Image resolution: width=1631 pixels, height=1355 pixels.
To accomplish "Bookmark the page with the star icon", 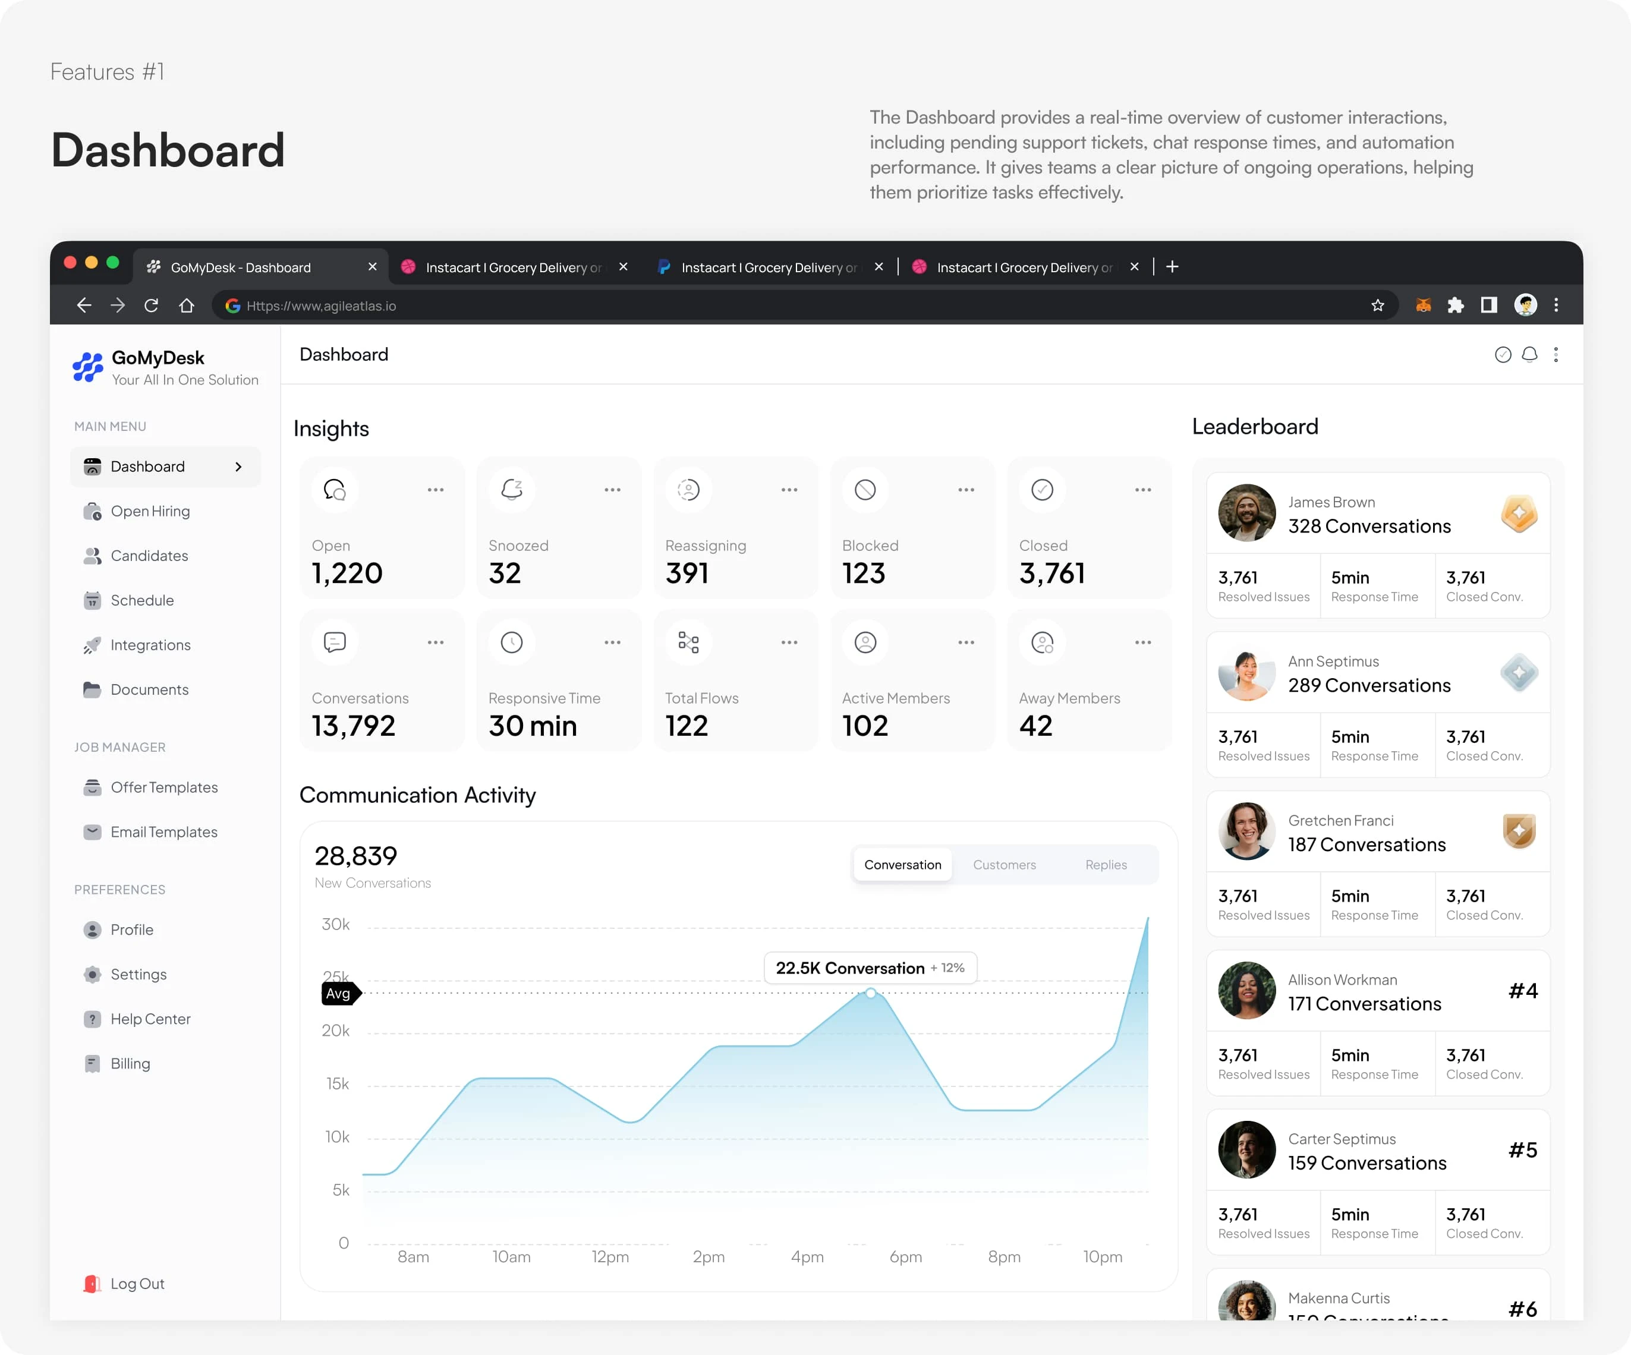I will pyautogui.click(x=1377, y=305).
